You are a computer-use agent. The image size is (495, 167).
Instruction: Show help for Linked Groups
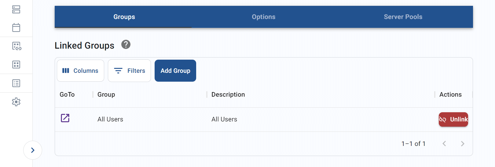point(126,45)
